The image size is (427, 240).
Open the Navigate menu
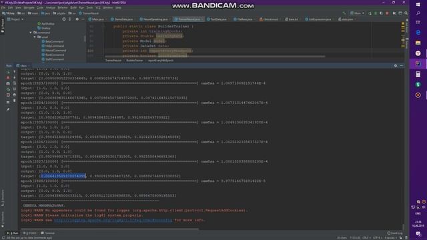tap(29, 7)
